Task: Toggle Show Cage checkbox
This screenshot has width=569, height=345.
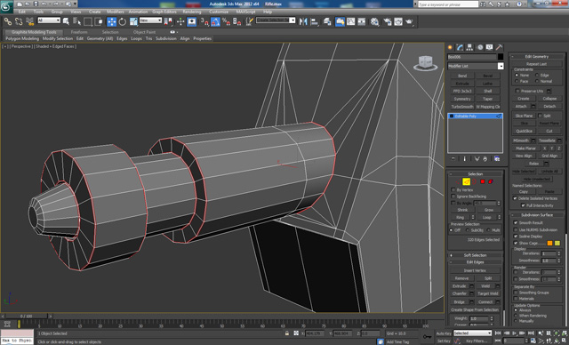Action: [x=516, y=243]
